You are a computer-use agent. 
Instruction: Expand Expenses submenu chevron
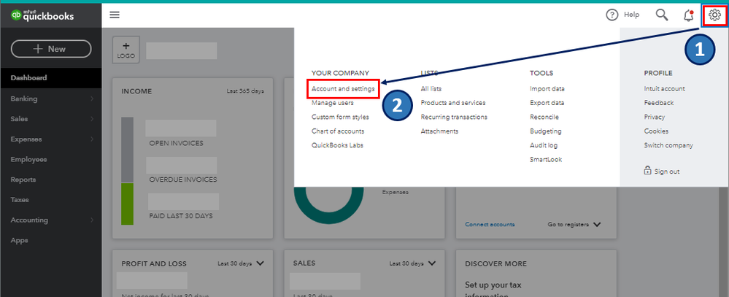[x=92, y=139]
